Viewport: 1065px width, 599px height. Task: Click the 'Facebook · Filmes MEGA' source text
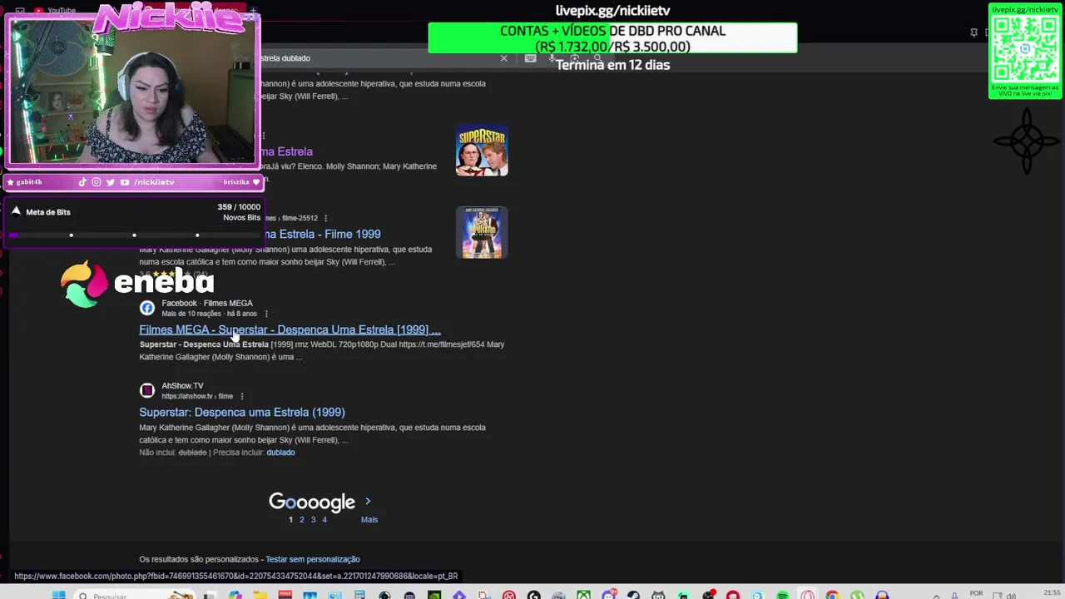pyautogui.click(x=207, y=304)
